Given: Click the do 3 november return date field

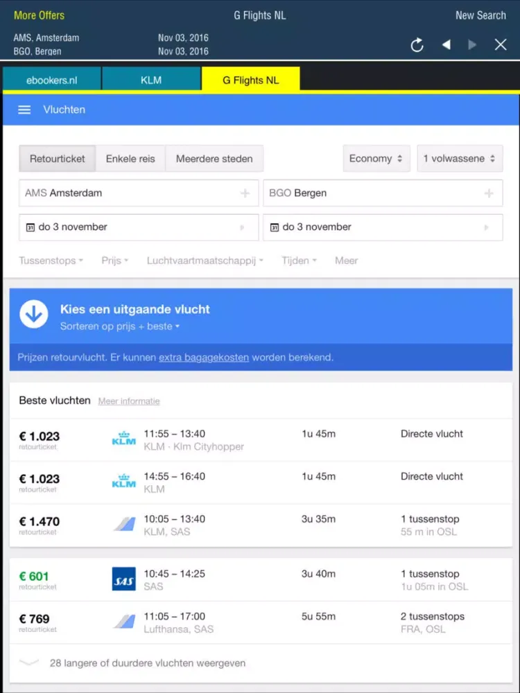Looking at the screenshot, I should coord(383,227).
